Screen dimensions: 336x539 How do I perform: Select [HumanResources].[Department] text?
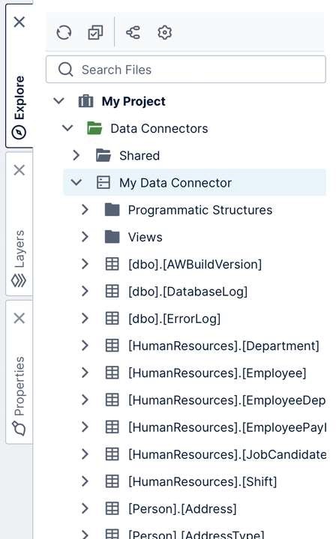click(x=224, y=346)
